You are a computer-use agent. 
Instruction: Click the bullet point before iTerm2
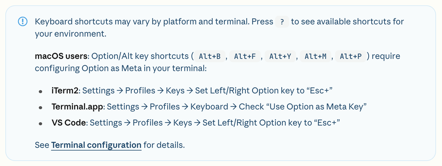coord(40,91)
